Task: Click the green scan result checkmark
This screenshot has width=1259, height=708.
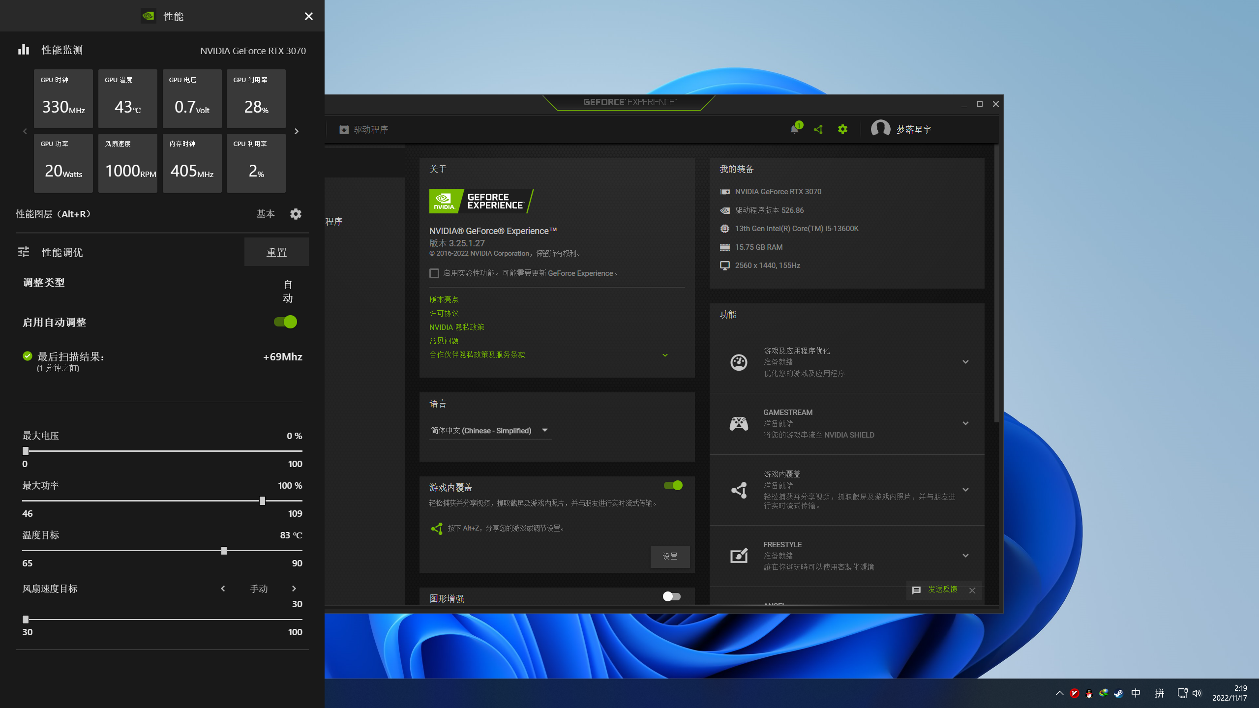Action: [28, 356]
